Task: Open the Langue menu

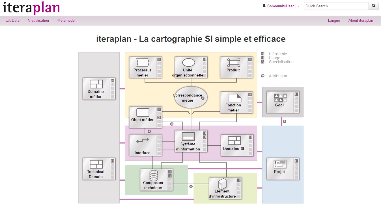Action: pyautogui.click(x=334, y=20)
